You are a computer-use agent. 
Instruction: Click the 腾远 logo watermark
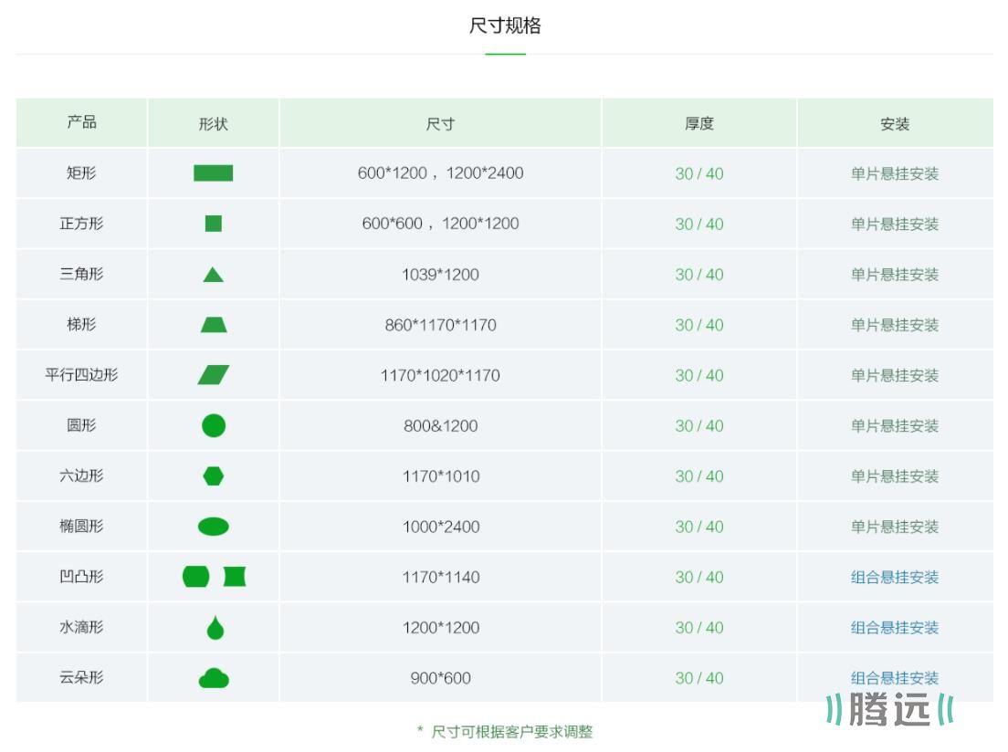coord(889,709)
